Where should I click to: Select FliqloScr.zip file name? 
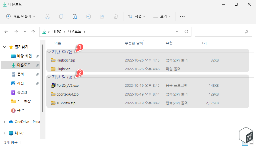66,60
